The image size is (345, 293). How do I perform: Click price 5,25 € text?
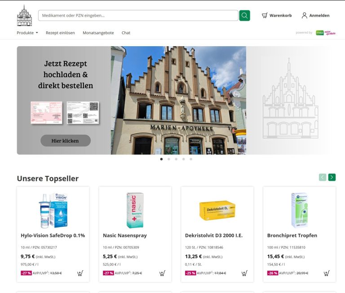coord(110,257)
